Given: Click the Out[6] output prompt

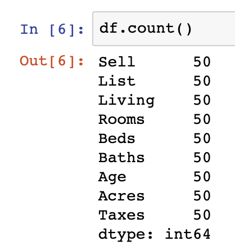Looking at the screenshot, I should pyautogui.click(x=52, y=61).
